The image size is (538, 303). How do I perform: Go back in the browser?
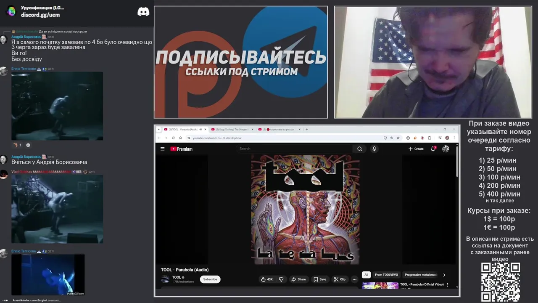click(x=159, y=138)
